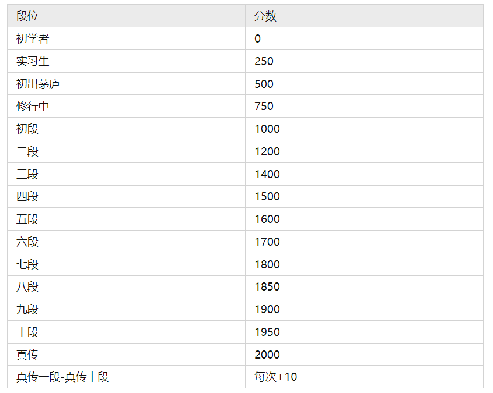Click the 初出茅庐 rank cell
The height and width of the screenshot is (393, 493).
click(x=38, y=84)
